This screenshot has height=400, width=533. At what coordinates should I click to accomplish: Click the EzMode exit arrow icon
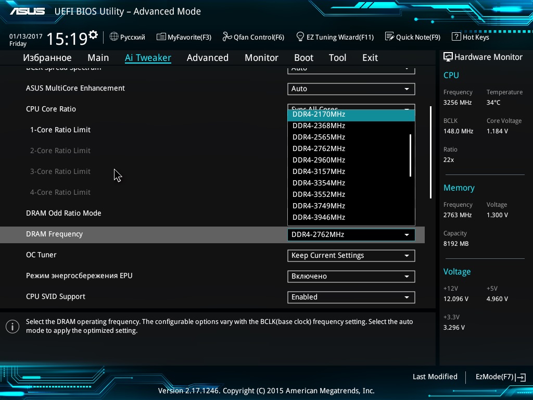[521, 377]
